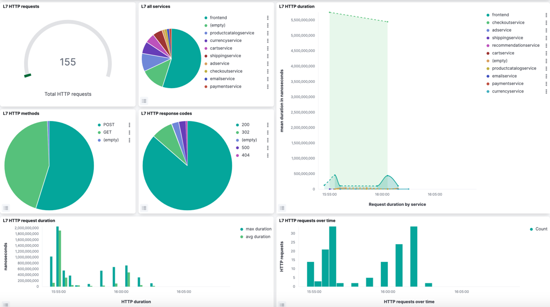Toggle avg duration series in legend
Viewport: 550px width, 307px height.
255,237
